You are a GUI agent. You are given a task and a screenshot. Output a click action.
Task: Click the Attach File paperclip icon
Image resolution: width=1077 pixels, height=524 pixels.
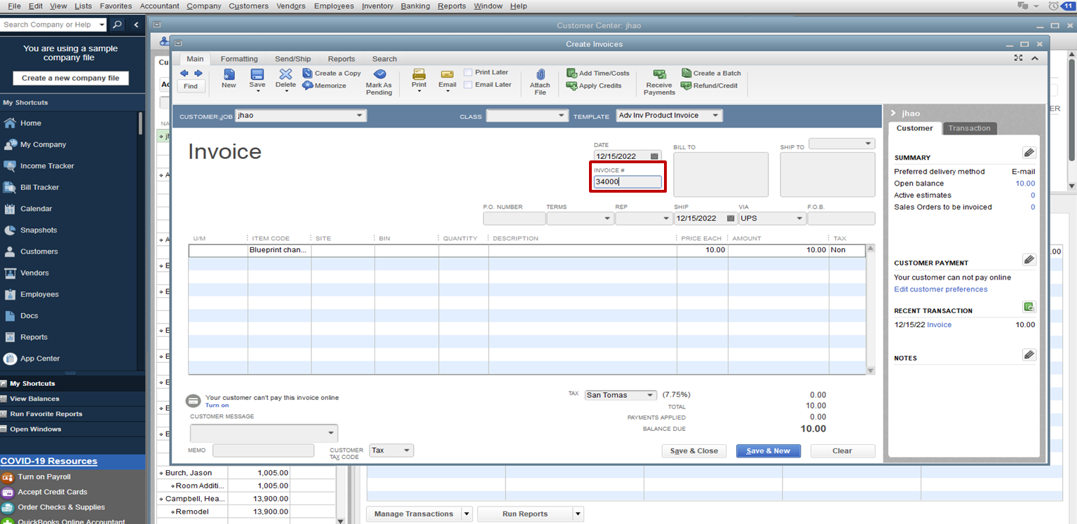[540, 74]
